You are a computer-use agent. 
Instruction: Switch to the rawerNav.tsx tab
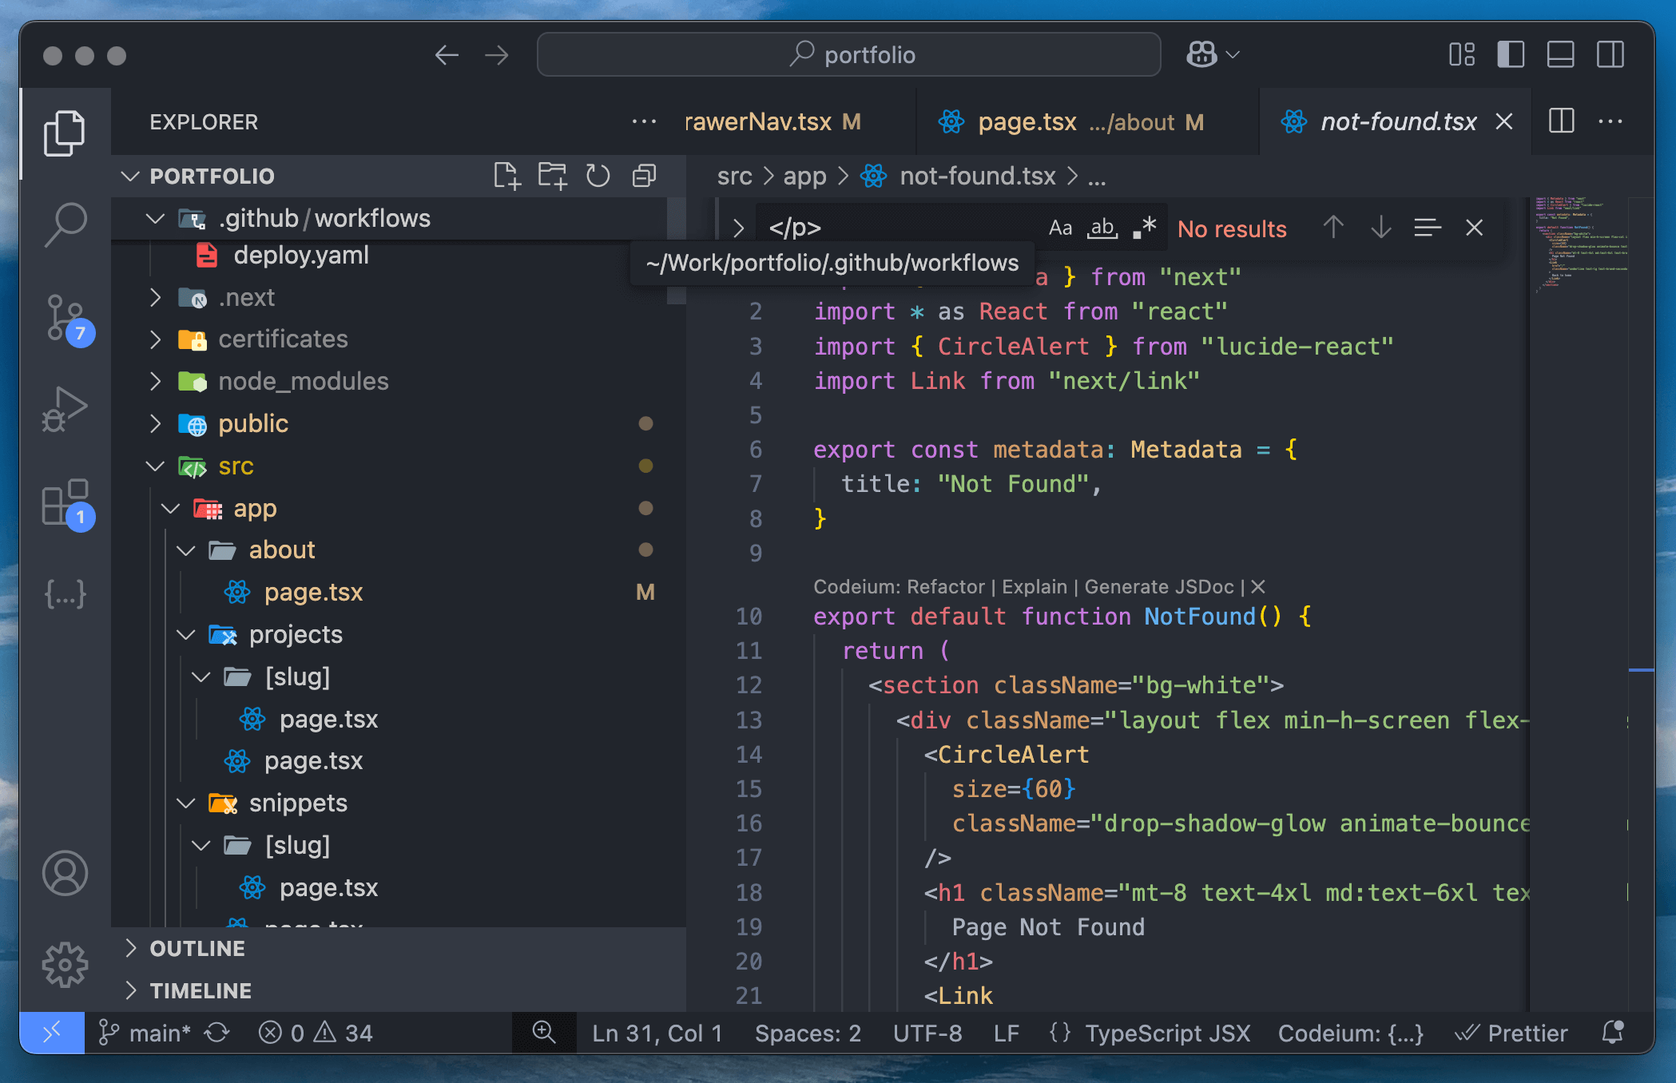799,122
